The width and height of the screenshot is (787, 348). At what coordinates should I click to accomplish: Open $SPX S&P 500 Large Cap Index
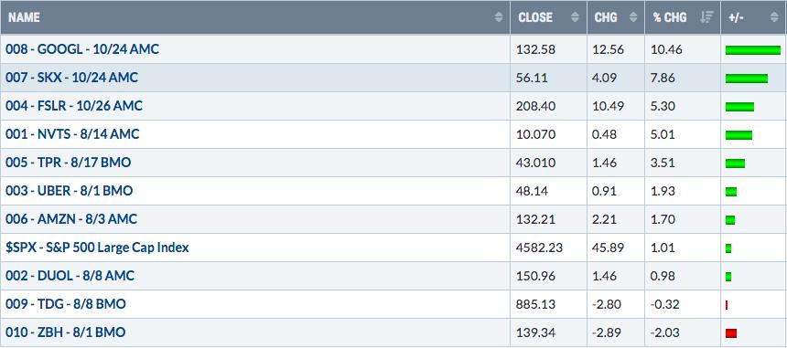[97, 248]
